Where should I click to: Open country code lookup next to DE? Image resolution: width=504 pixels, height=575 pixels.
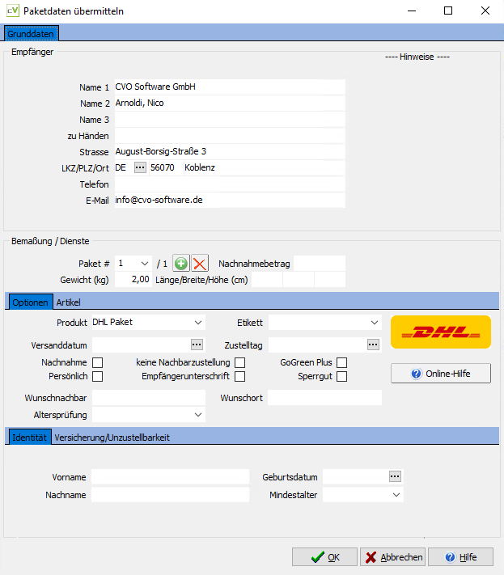pos(140,167)
